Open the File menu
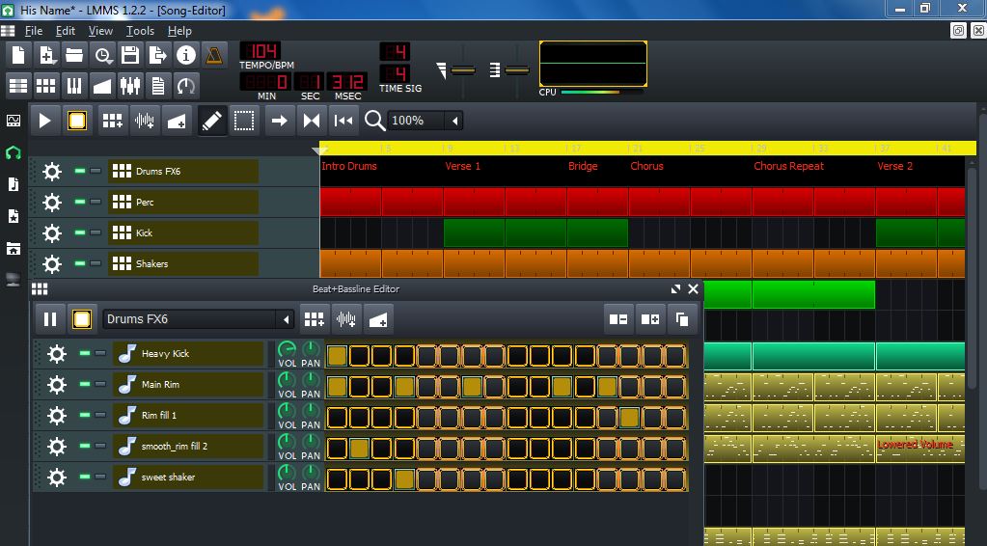Viewport: 987px width, 546px height. point(34,31)
